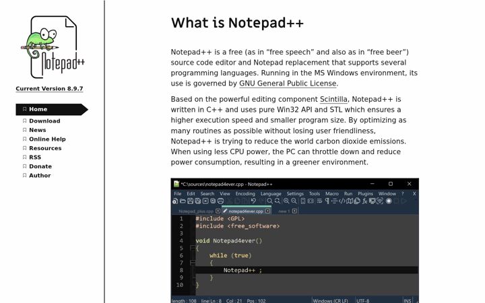Click the Close file toolbar icon
Viewport: 485px width, 303px height.
205,201
